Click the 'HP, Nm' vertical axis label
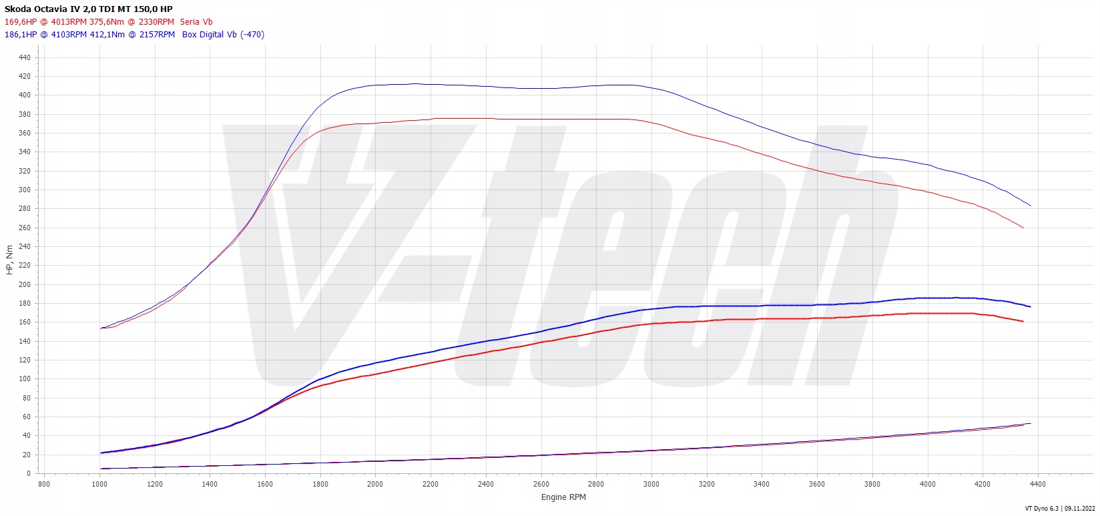Image resolution: width=1100 pixels, height=516 pixels. coord(9,260)
